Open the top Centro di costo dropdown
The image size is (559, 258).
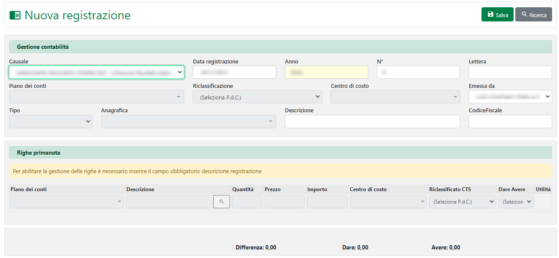395,97
